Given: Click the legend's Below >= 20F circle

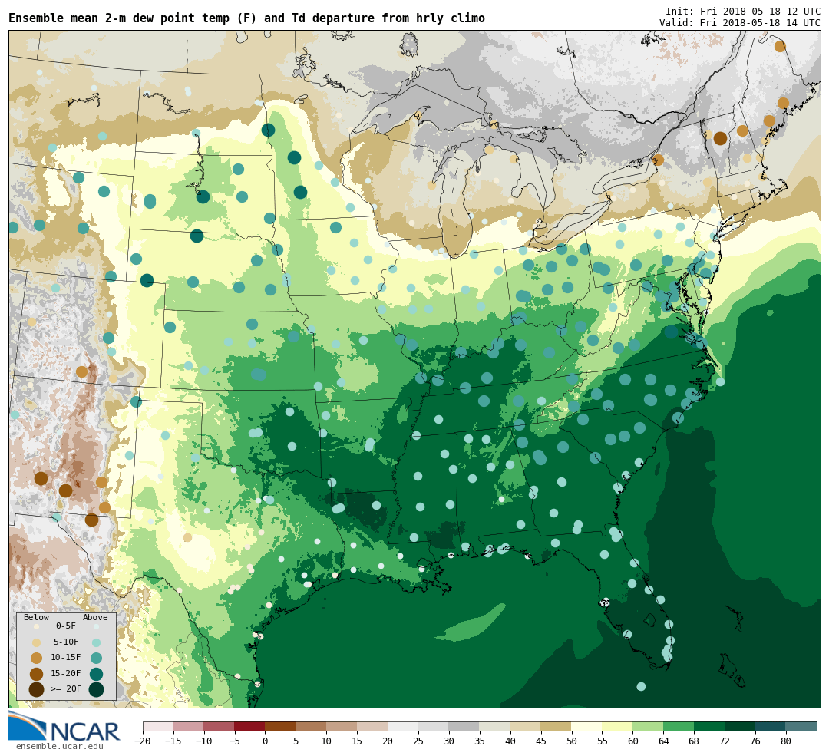Looking at the screenshot, I should [37, 690].
